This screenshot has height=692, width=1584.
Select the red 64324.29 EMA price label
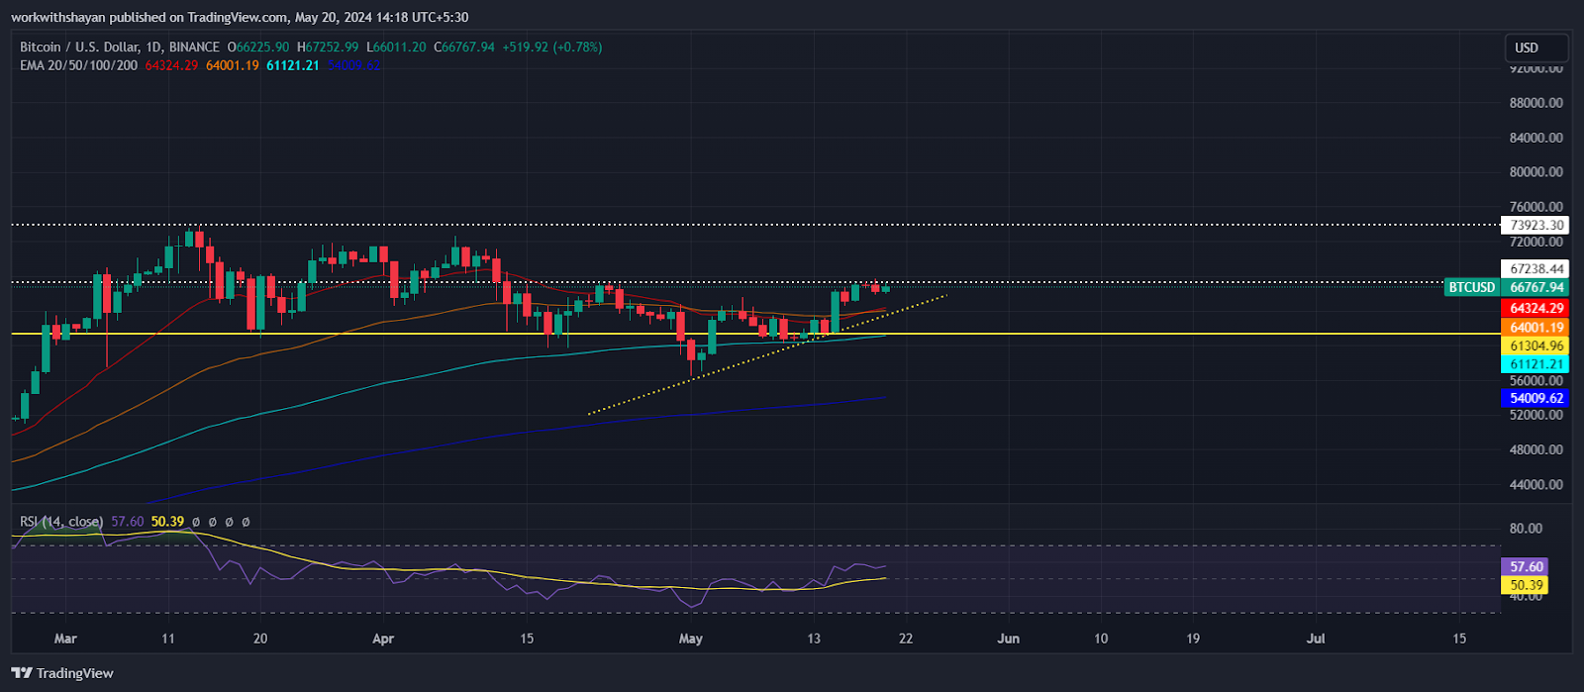(x=1535, y=308)
